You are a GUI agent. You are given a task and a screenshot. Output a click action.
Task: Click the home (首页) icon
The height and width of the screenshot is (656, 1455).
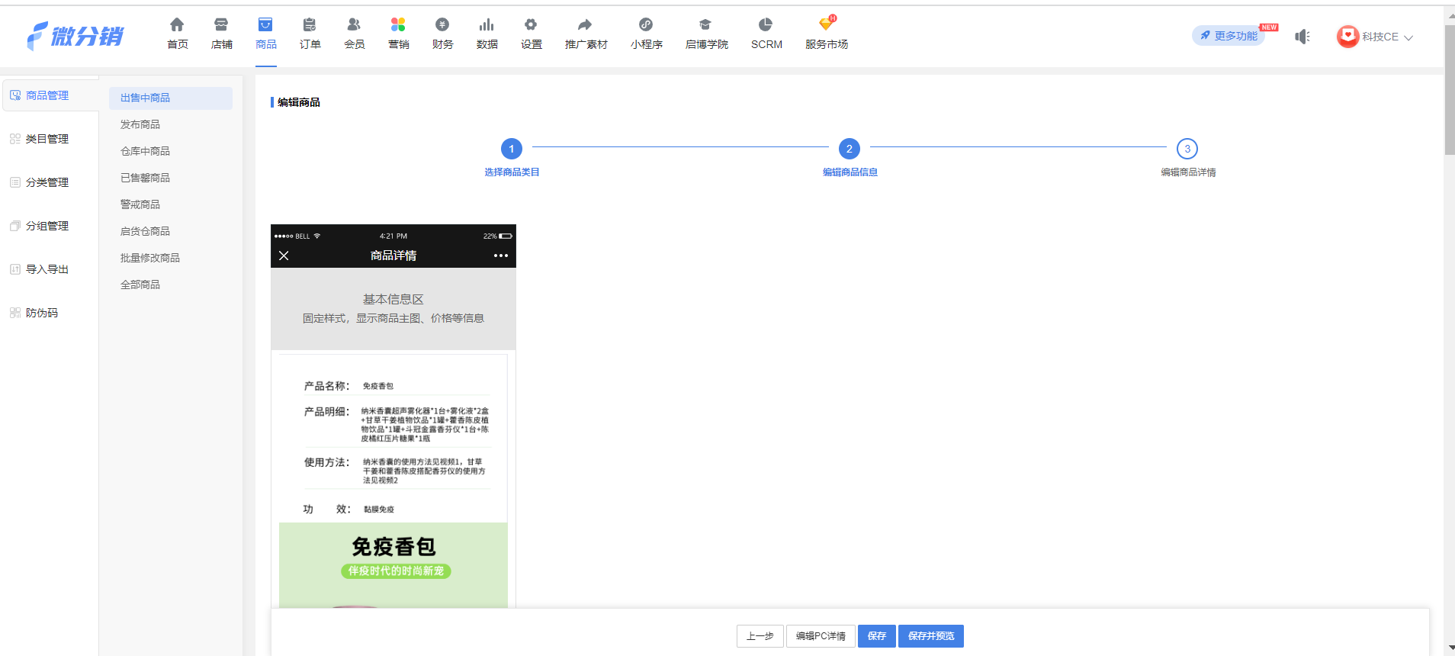point(177,25)
